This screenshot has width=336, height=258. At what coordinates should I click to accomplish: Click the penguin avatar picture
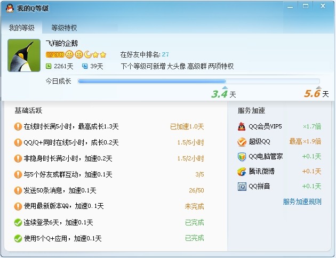point(24,55)
